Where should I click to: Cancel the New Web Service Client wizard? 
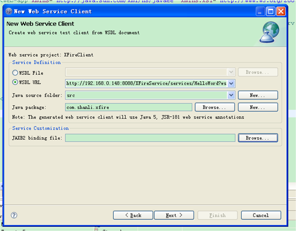point(261,215)
